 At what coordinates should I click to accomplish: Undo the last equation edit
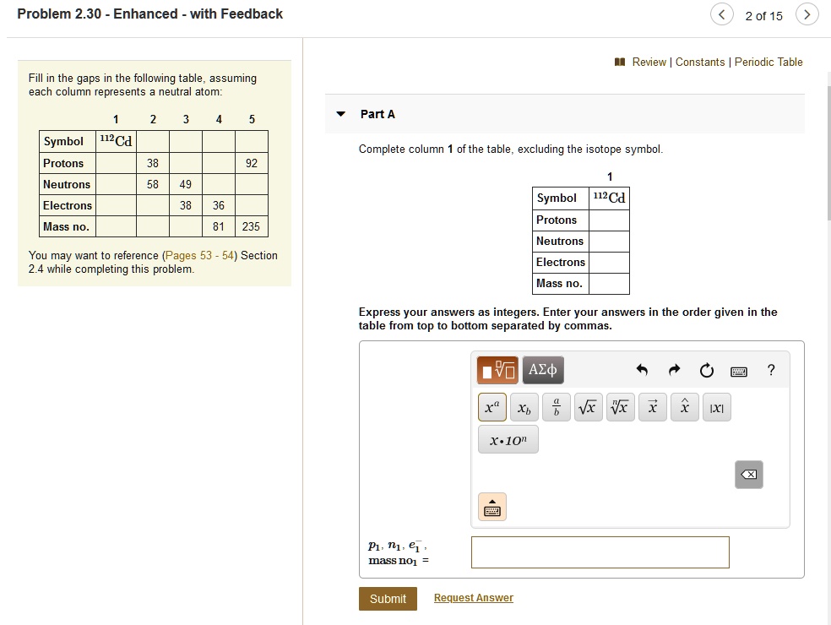click(641, 369)
